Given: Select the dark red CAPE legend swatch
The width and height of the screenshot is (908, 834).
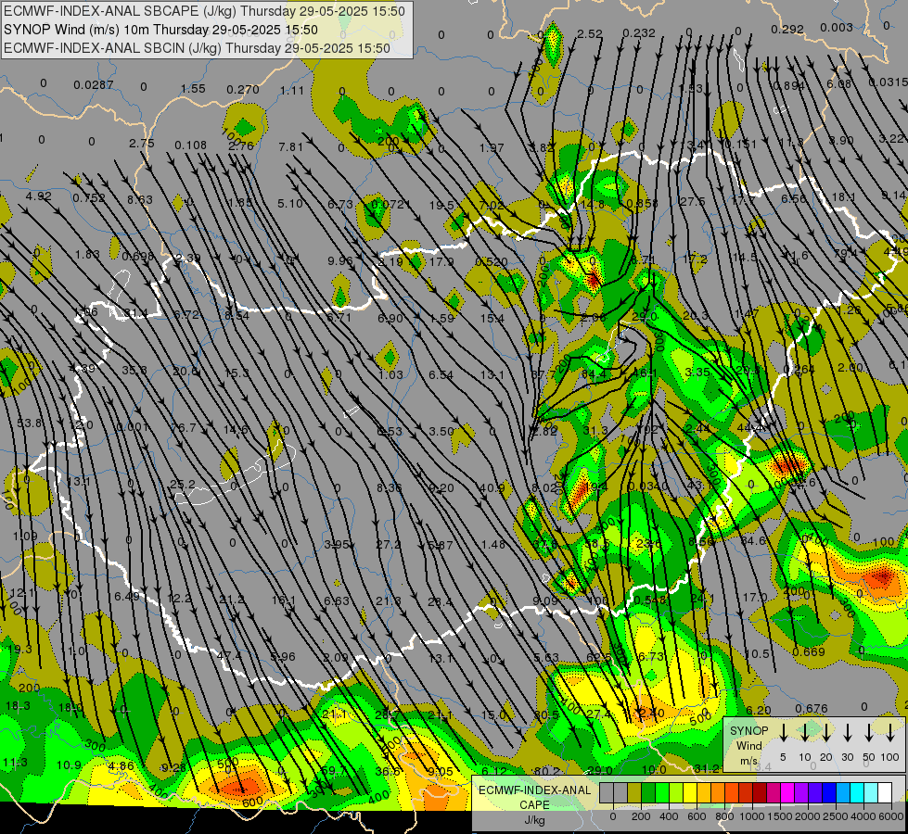Looking at the screenshot, I should [760, 793].
